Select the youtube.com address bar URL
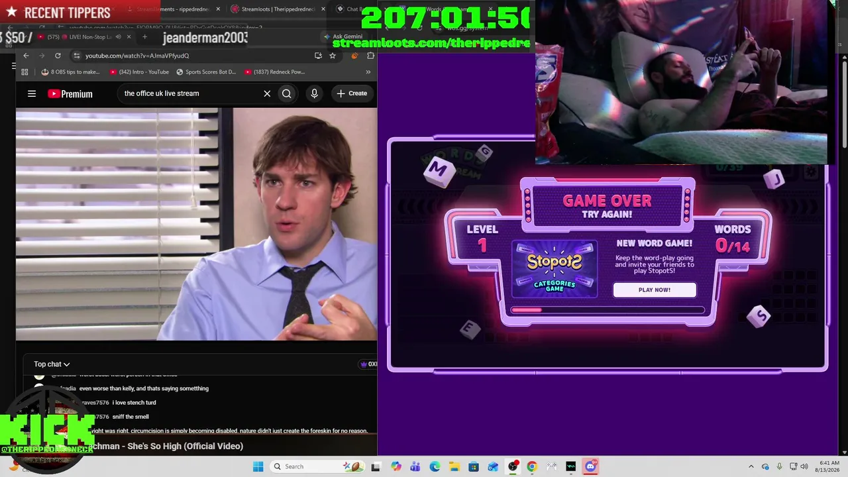The width and height of the screenshot is (848, 477). (x=137, y=56)
